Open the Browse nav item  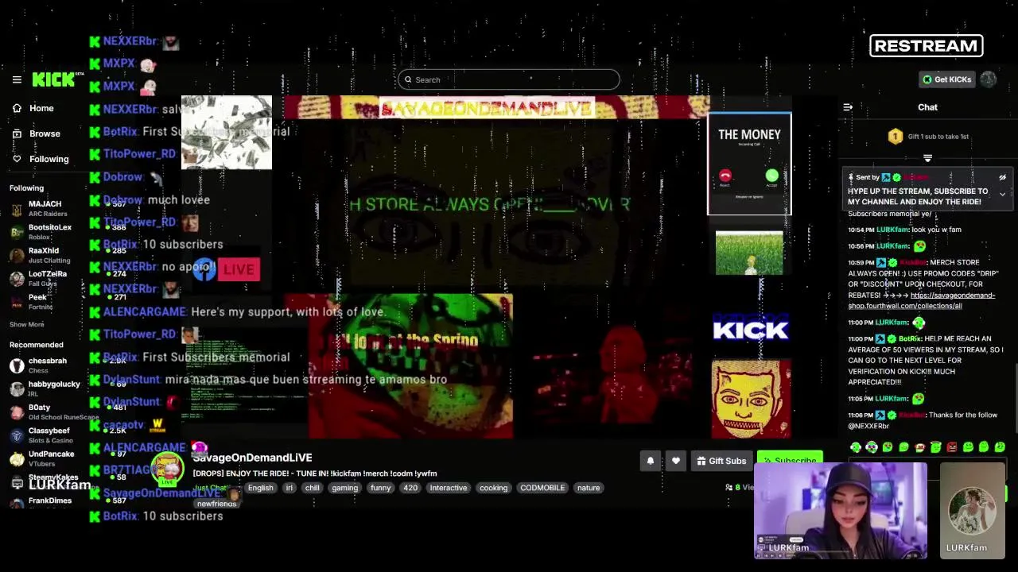coord(45,133)
